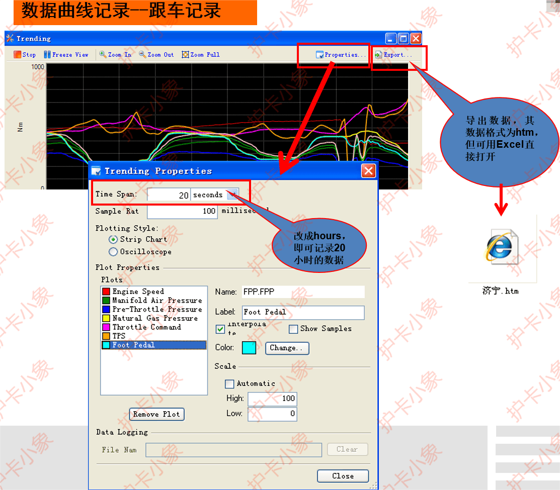Viewport: 560px width, 490px height.
Task: Click the Zoom Out magnifier icon
Action: 142,55
